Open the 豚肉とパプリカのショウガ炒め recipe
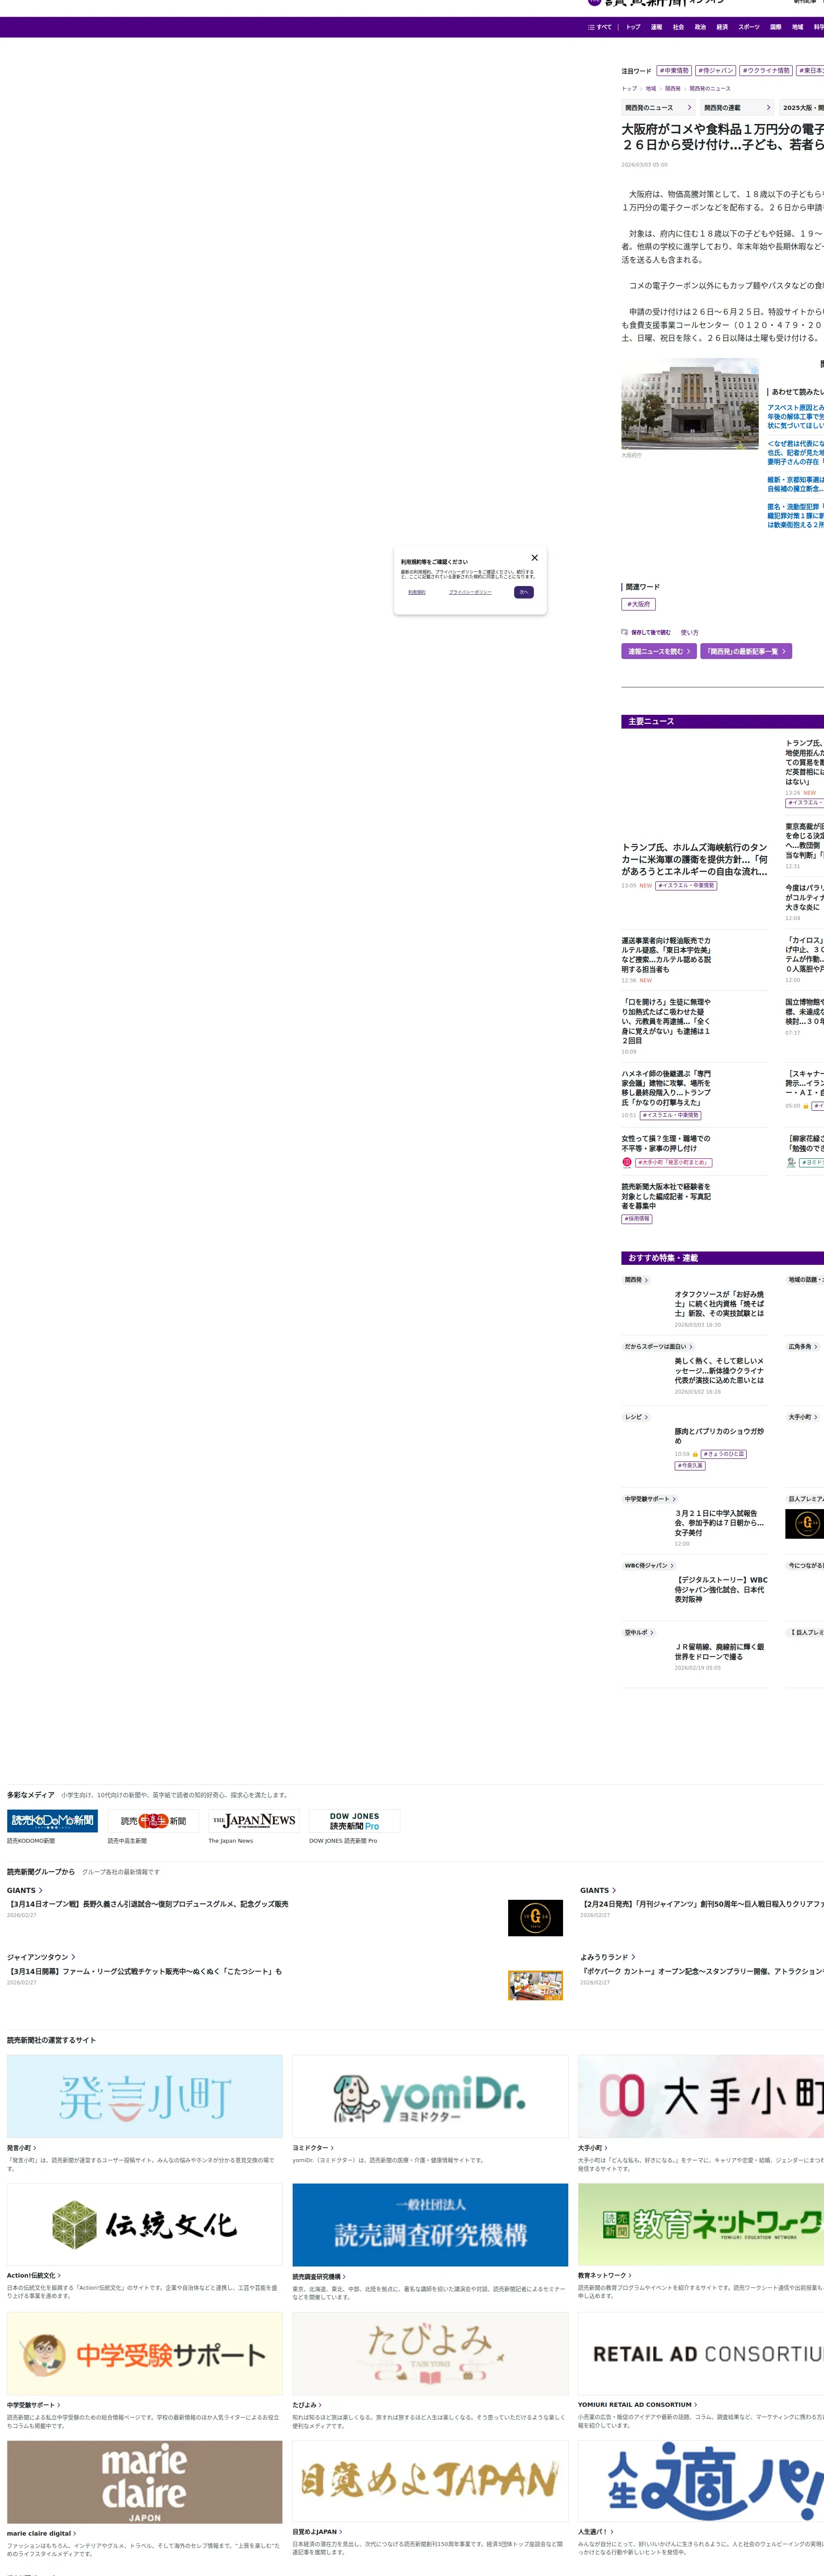Screen dimensions: 824x2576 pyautogui.click(x=719, y=1436)
